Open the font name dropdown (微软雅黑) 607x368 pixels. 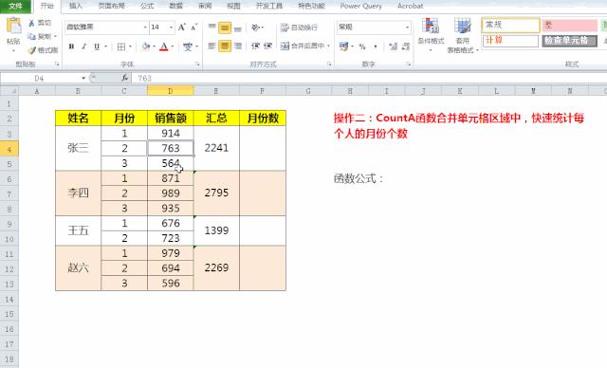click(145, 28)
